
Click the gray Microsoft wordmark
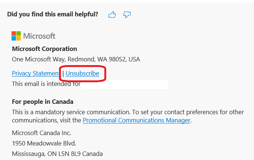(x=39, y=36)
